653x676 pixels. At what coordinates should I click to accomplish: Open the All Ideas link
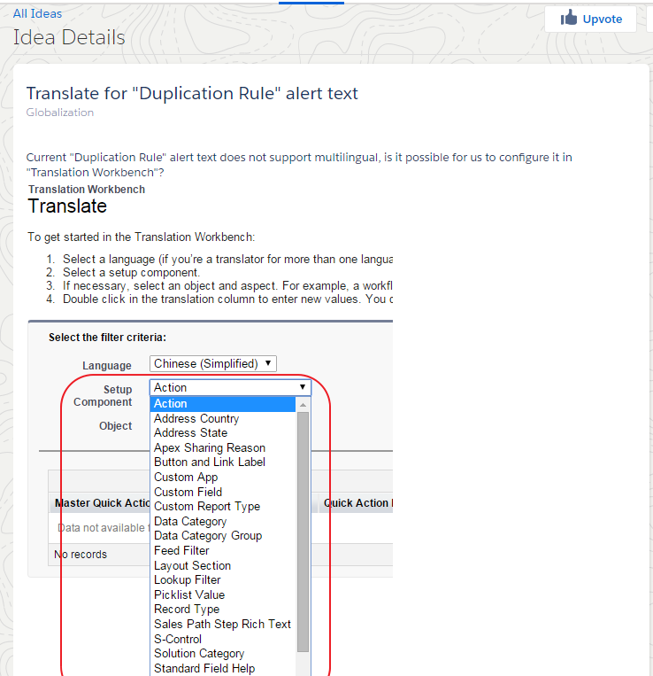point(37,13)
